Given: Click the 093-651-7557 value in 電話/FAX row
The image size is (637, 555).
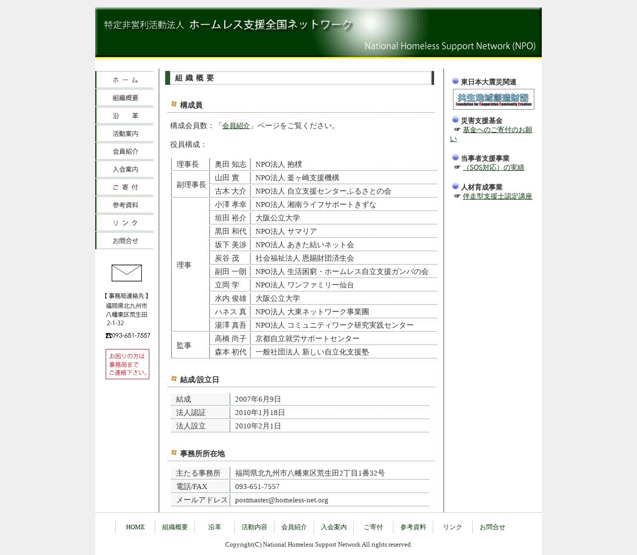Looking at the screenshot, I should tap(257, 486).
